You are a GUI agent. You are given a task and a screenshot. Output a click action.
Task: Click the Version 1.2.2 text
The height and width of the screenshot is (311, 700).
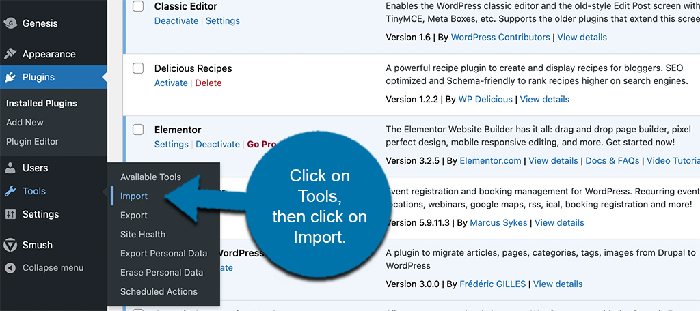coord(412,100)
